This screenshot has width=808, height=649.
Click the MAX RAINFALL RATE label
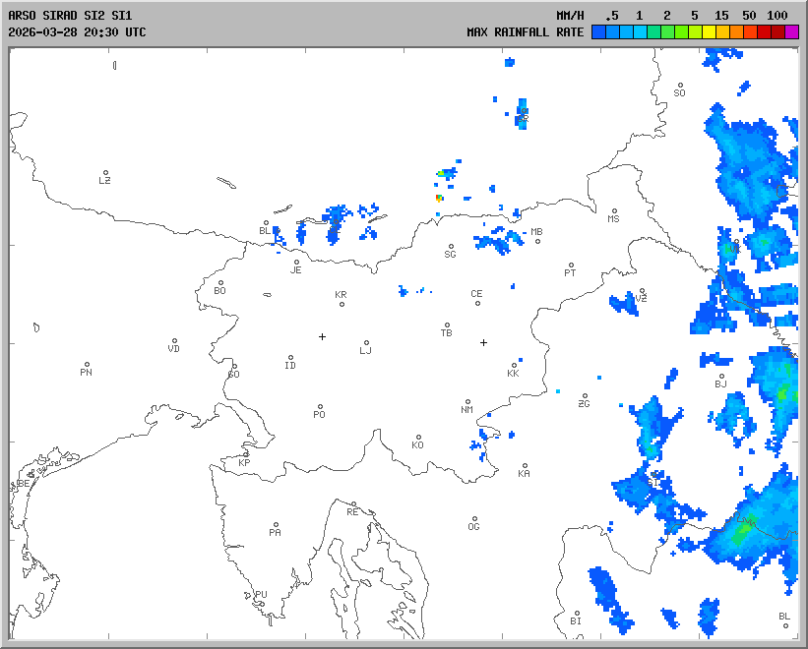pos(525,32)
